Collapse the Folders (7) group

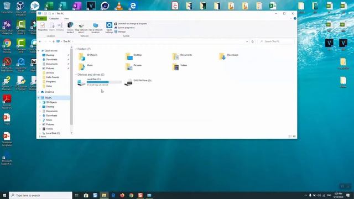pyautogui.click(x=76, y=49)
